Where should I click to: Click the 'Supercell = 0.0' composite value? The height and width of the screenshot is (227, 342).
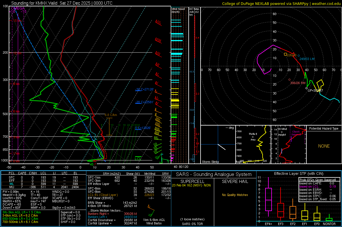point(70,212)
